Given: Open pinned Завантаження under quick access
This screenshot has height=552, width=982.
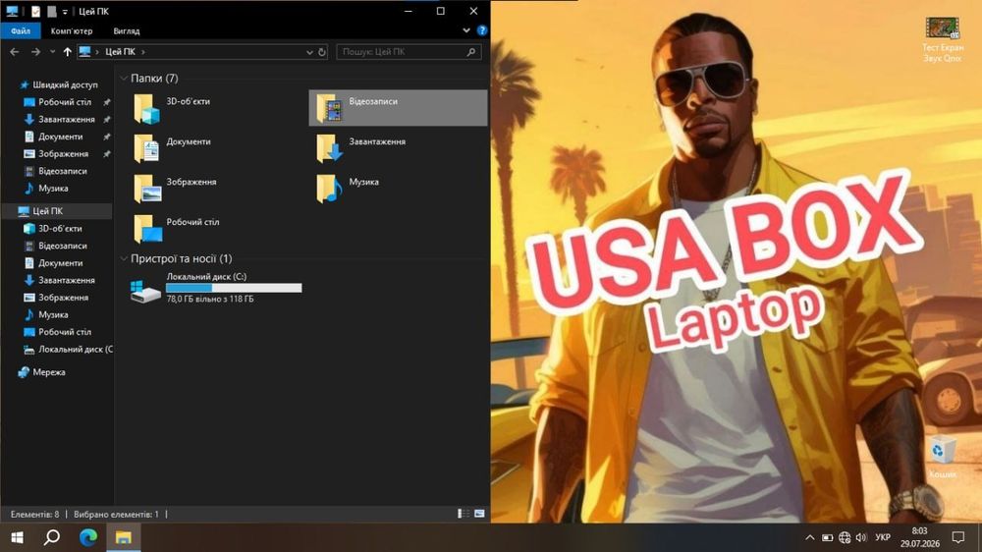Looking at the screenshot, I should coord(67,119).
